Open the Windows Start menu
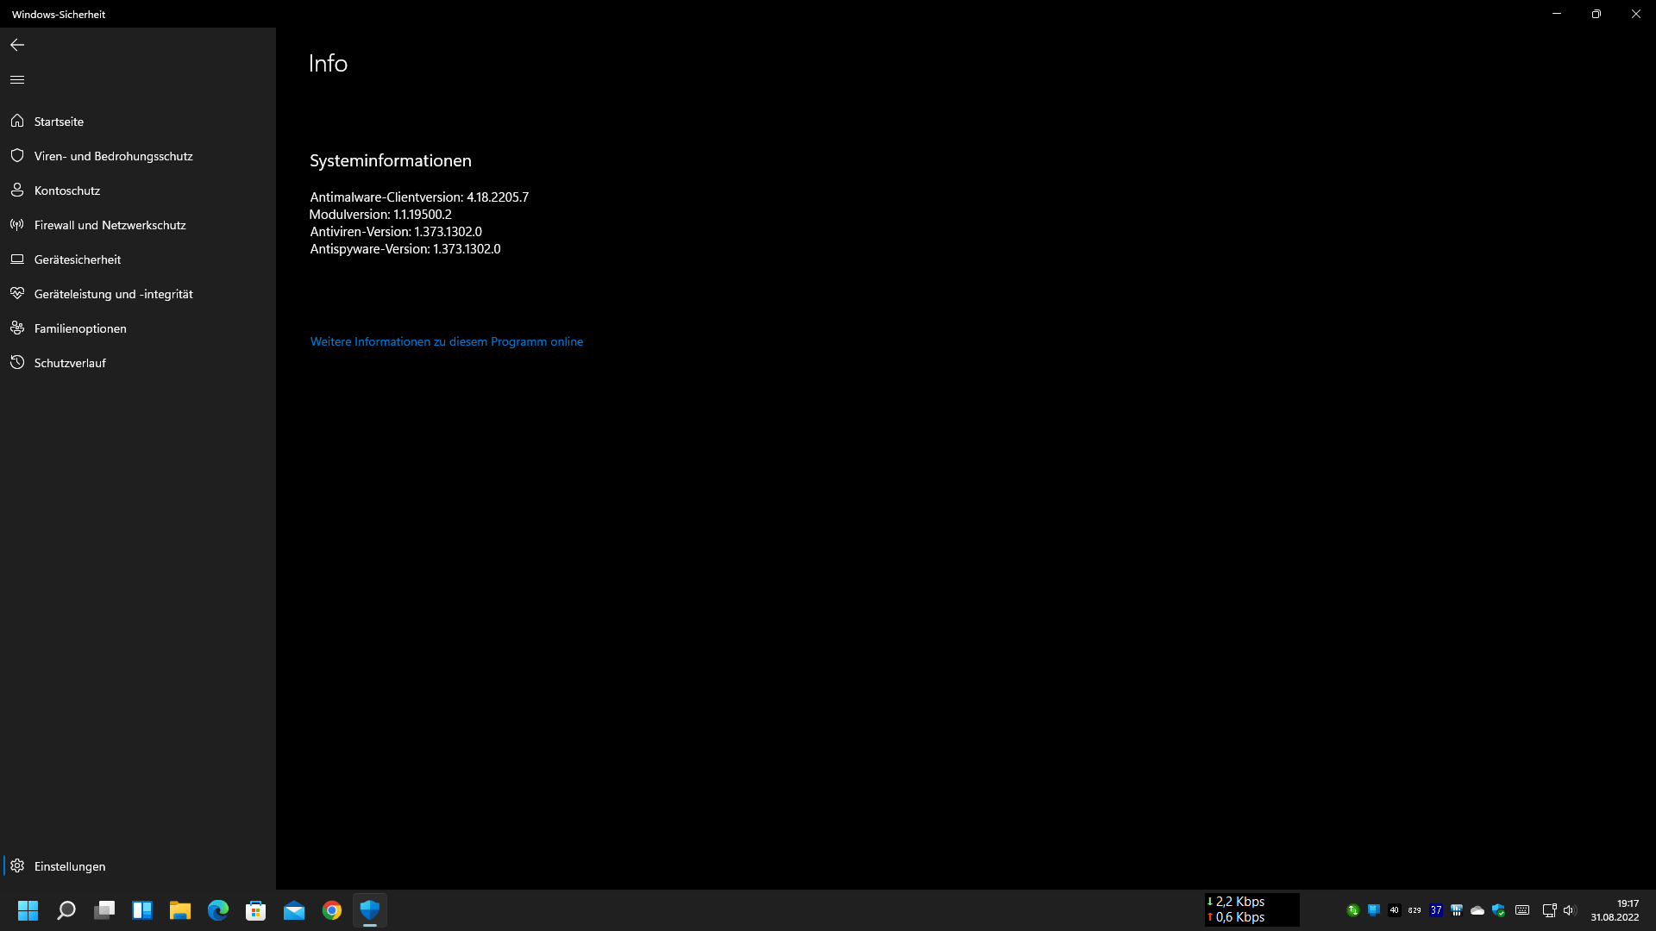This screenshot has width=1656, height=931. click(x=28, y=910)
